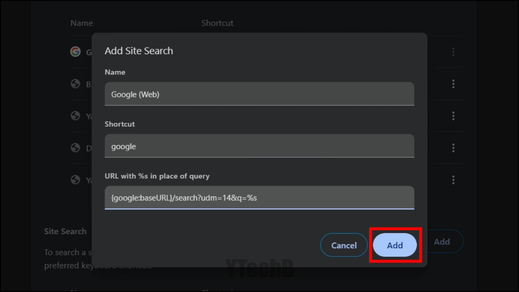519x292 pixels.
Task: Click the Name label inside the dialog
Action: (115, 72)
